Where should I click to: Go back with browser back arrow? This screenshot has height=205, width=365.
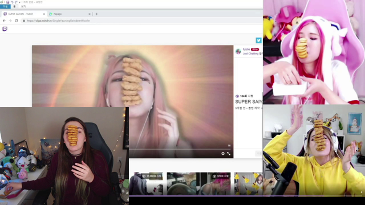tap(4, 20)
